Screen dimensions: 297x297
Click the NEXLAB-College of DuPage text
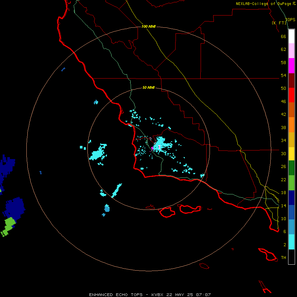point(263,4)
